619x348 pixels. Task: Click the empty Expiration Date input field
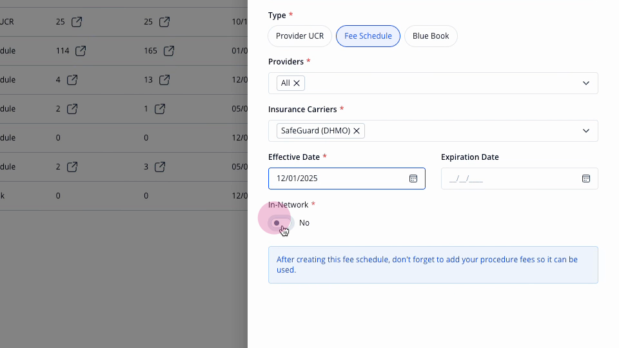(x=520, y=179)
